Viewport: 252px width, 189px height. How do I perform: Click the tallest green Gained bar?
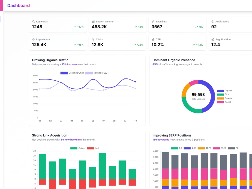[102, 166]
